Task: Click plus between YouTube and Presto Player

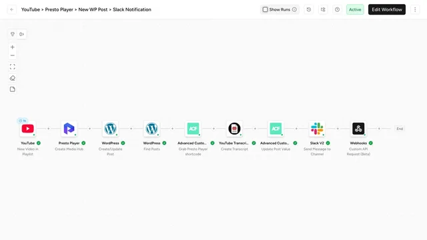Action: pyautogui.click(x=49, y=129)
